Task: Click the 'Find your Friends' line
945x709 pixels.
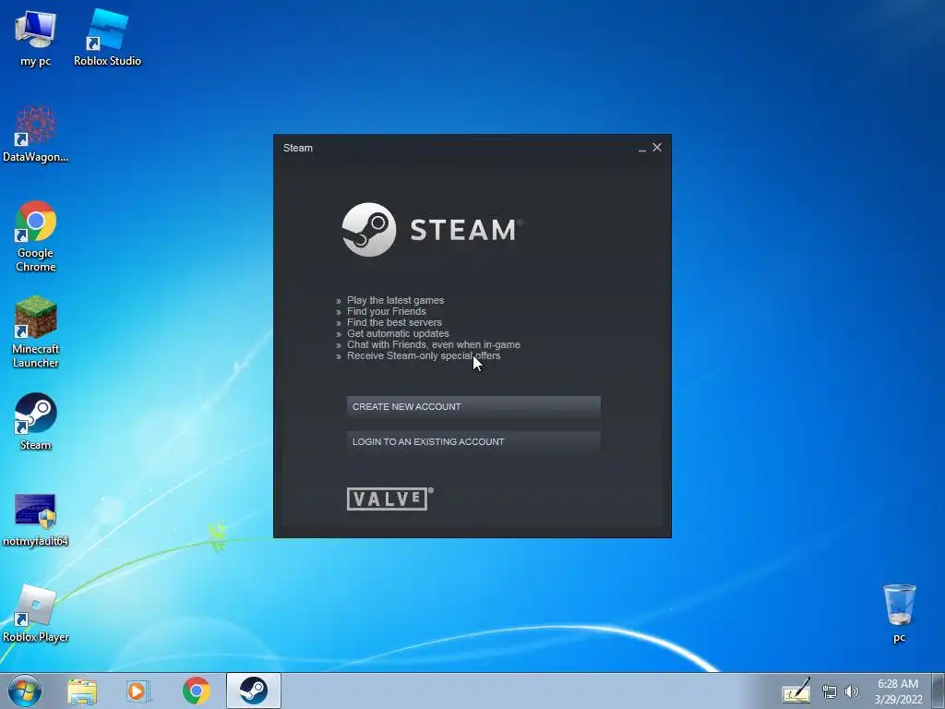Action: (x=387, y=312)
